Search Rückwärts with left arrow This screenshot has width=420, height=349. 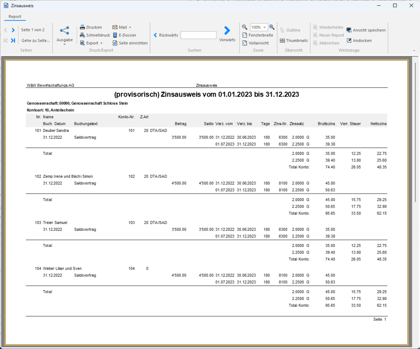[166, 35]
